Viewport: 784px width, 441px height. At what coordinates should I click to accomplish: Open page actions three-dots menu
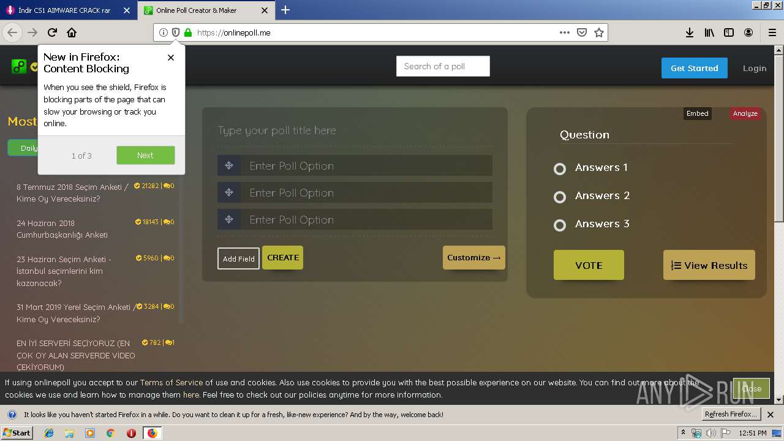(x=565, y=32)
